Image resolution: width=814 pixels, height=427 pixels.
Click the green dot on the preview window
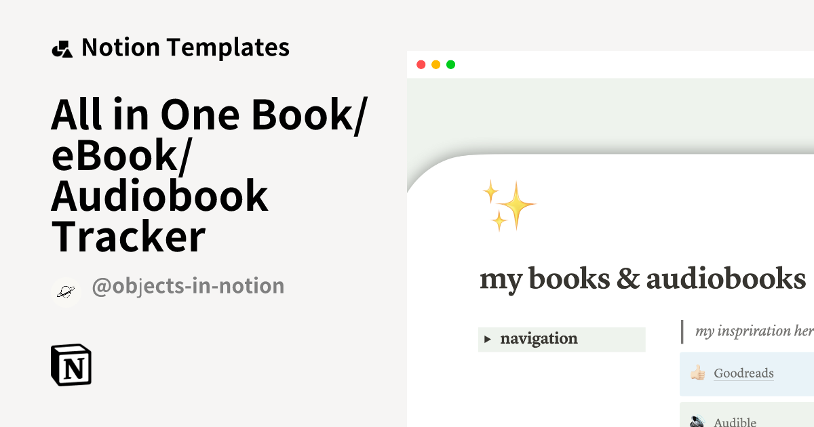click(450, 64)
